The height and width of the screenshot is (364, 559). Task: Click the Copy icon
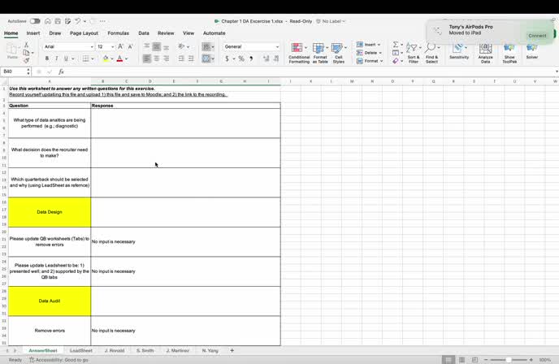point(26,53)
